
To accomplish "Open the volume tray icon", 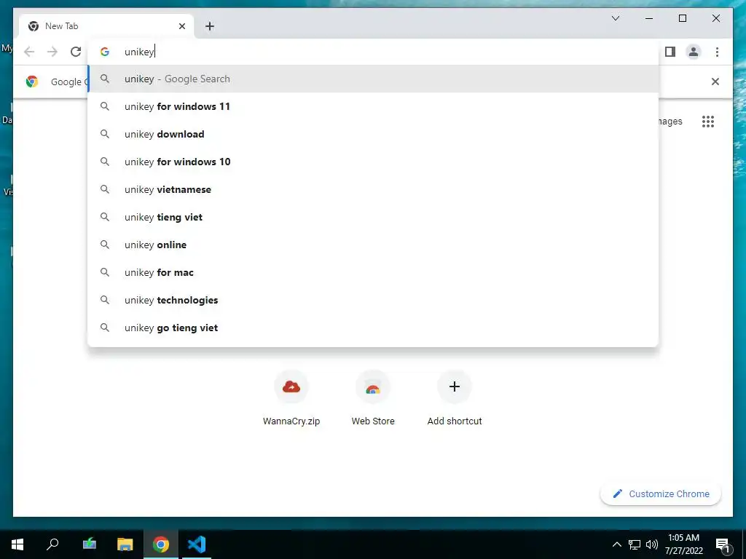I will (x=652, y=544).
